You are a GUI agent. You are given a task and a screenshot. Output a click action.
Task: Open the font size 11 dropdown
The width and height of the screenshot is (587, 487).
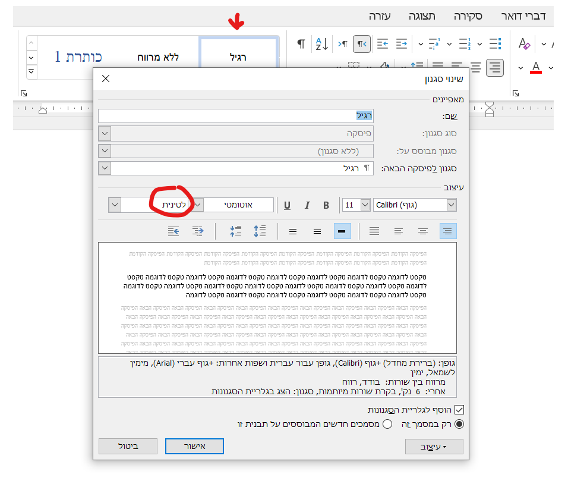click(365, 205)
